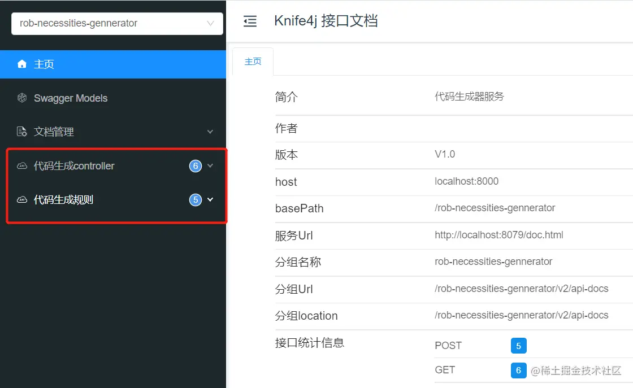Select the version value V1.0

pyautogui.click(x=445, y=154)
